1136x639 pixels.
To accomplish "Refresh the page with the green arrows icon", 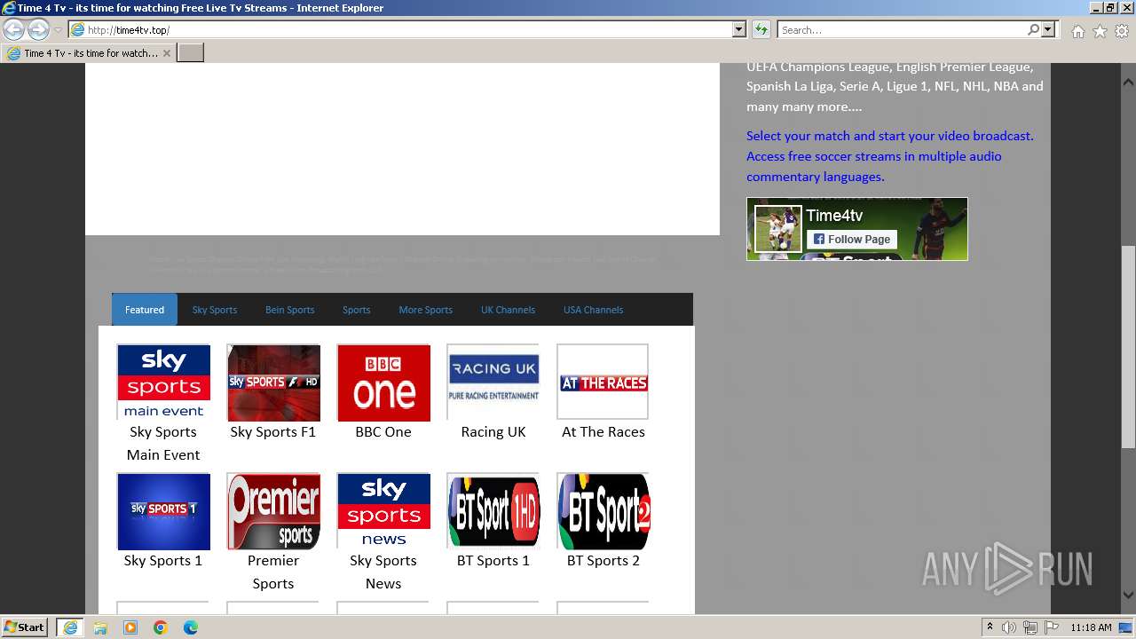I will pos(761,30).
